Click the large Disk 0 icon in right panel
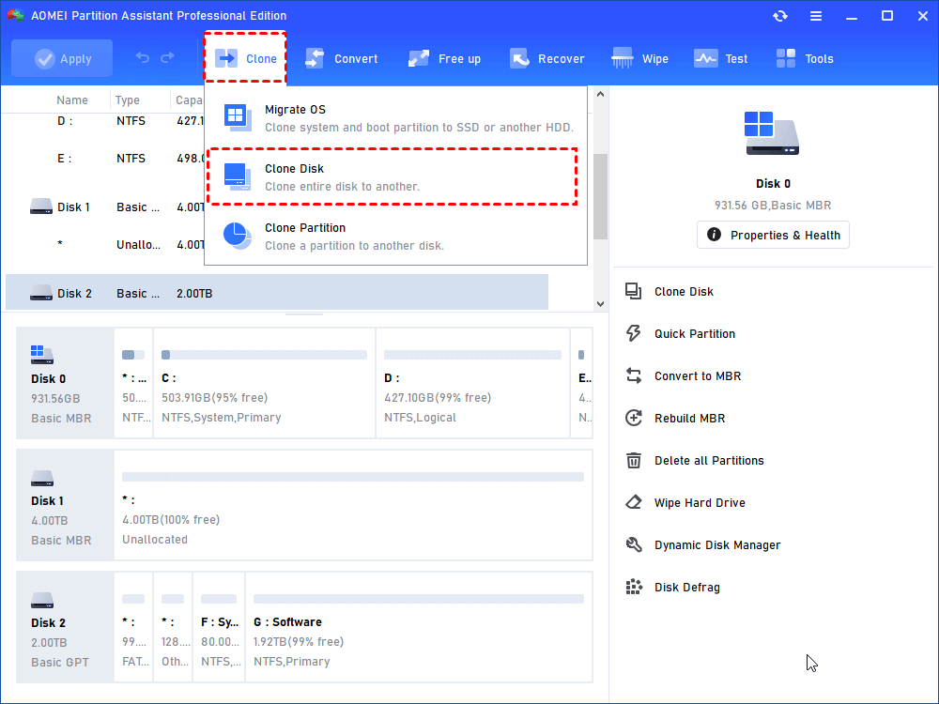Image resolution: width=939 pixels, height=704 pixels. point(772,133)
